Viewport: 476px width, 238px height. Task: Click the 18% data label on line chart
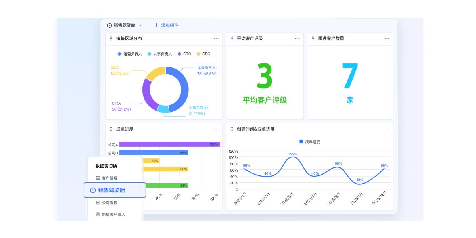pyautogui.click(x=360, y=180)
